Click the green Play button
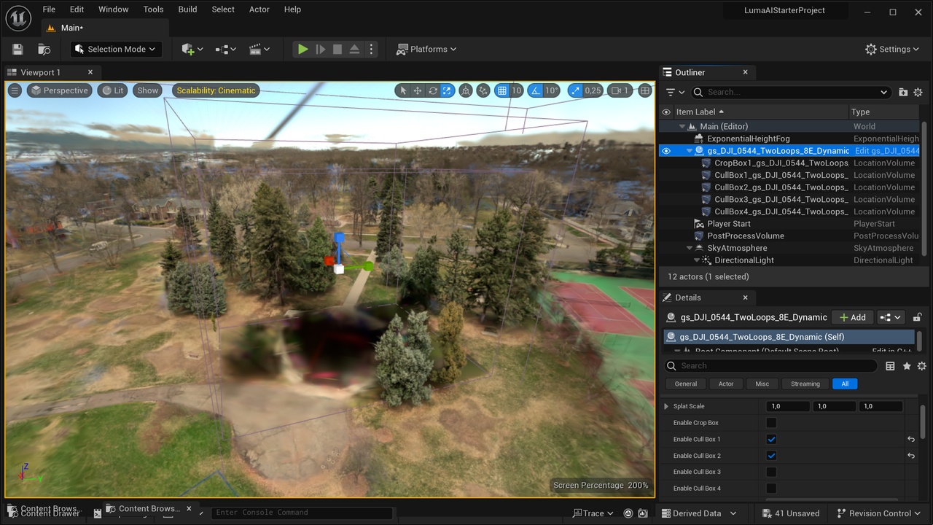The height and width of the screenshot is (525, 933). pyautogui.click(x=302, y=49)
